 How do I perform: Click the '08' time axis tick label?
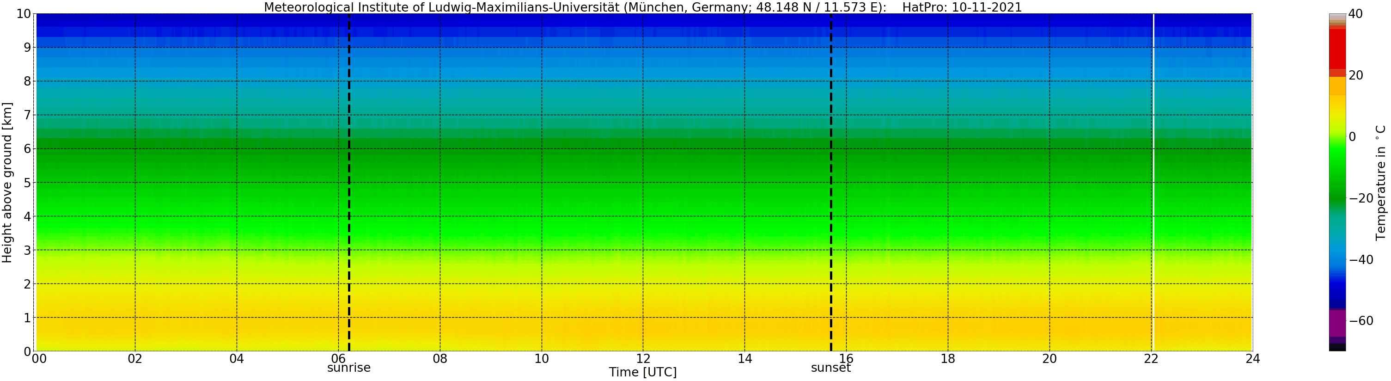(440, 359)
